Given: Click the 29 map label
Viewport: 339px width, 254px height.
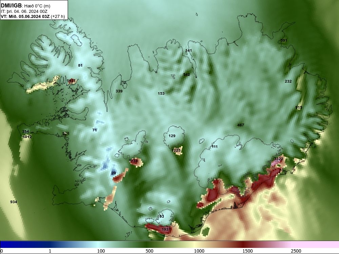Looking at the screenshot, I should 114,173.
